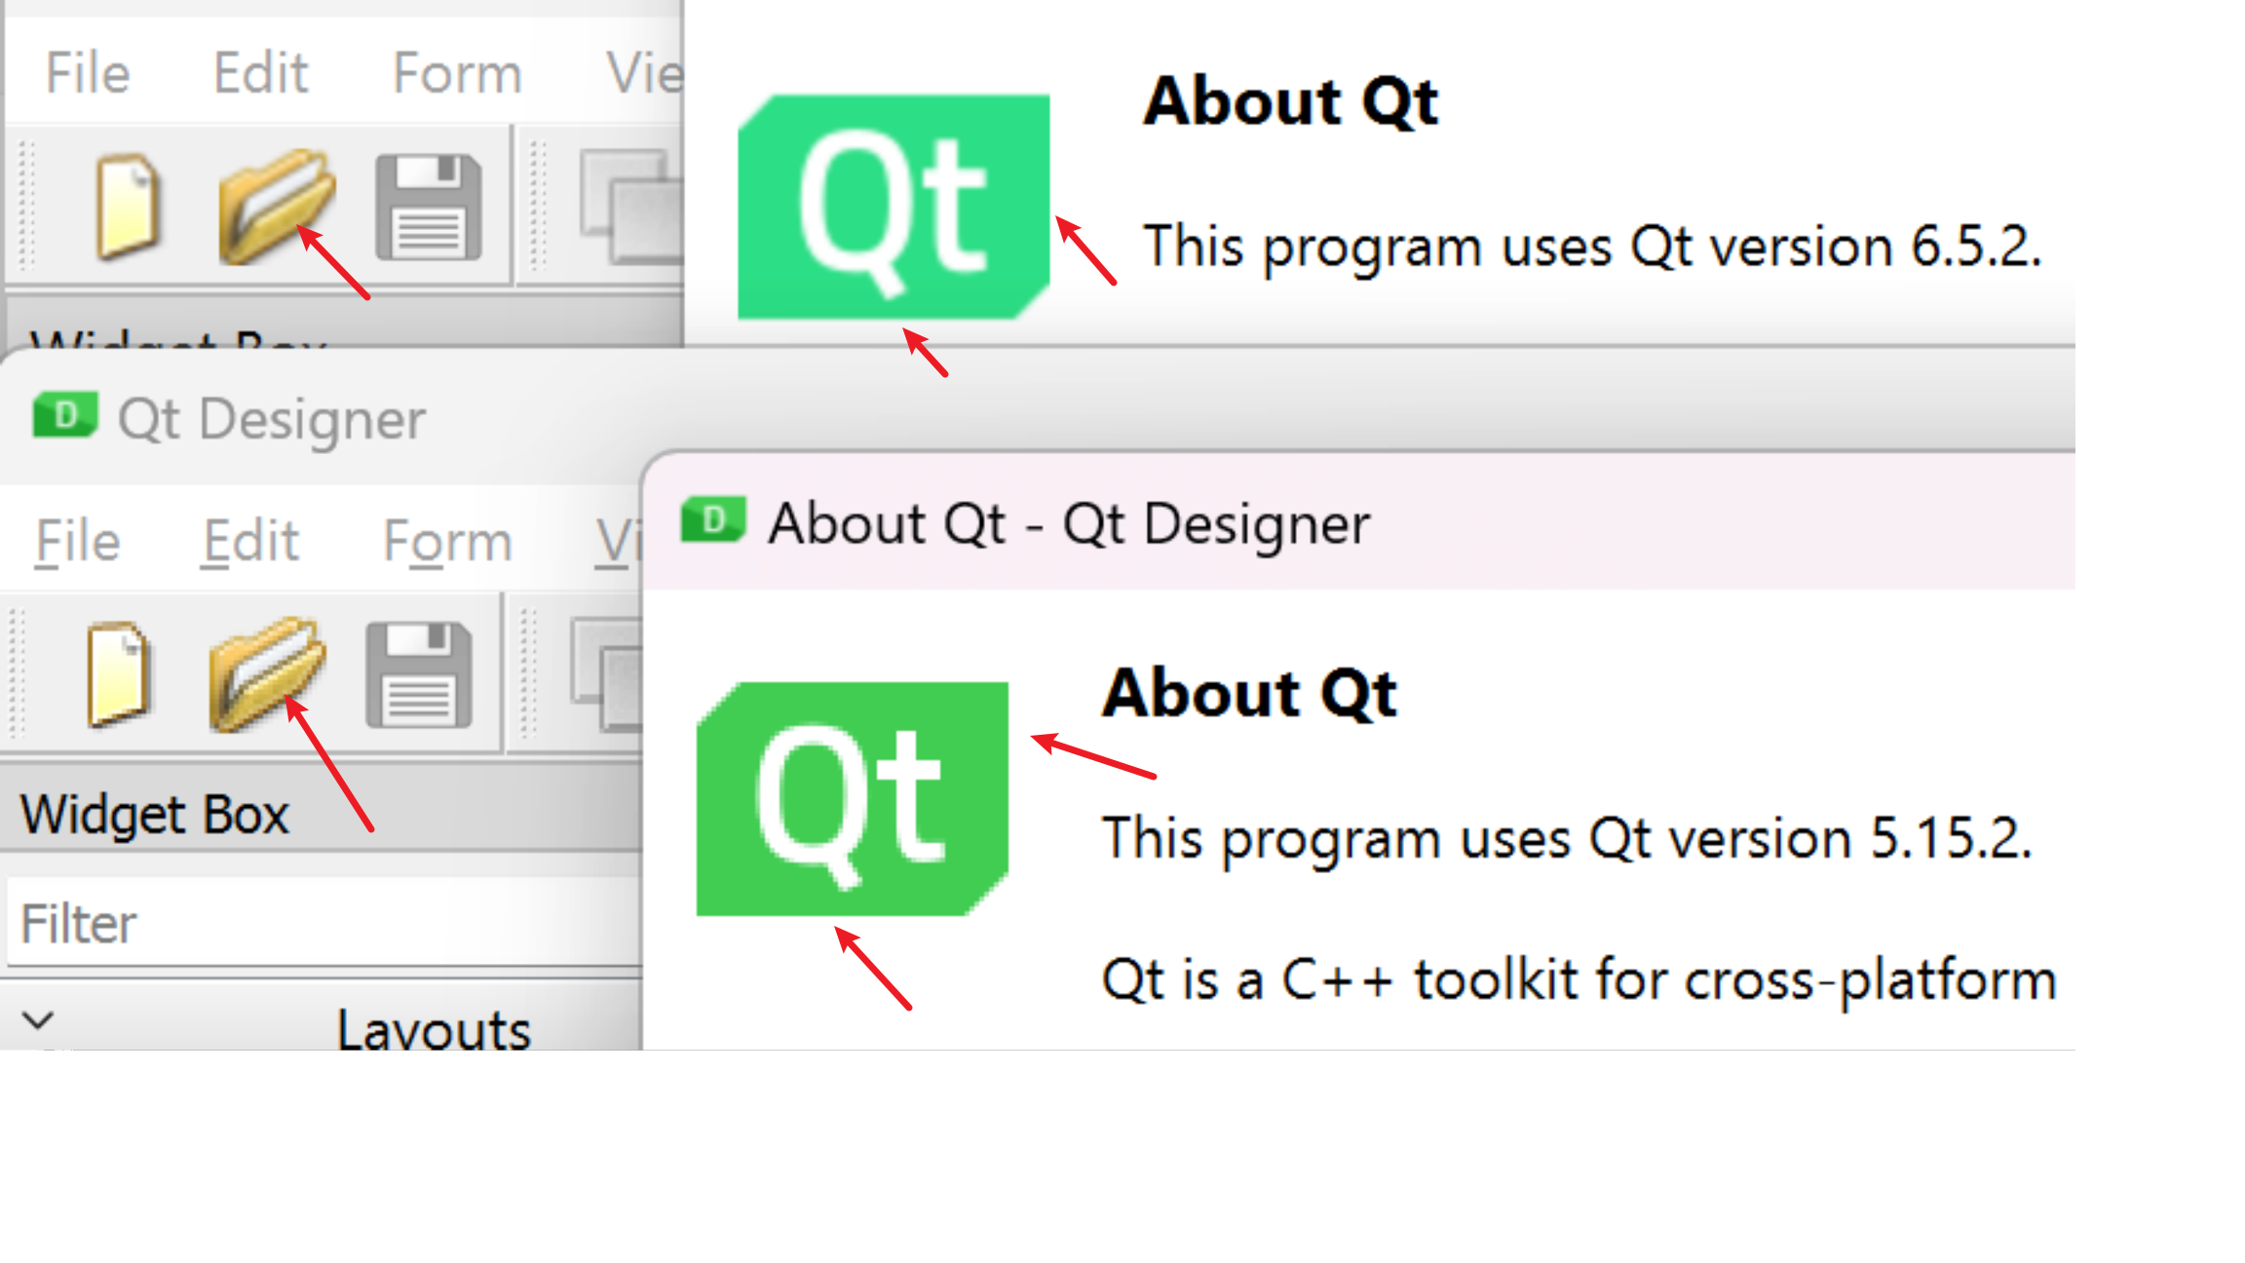This screenshot has width=2245, height=1263.
Task: Click the D icon in About Qt dialog title
Action: (x=713, y=519)
